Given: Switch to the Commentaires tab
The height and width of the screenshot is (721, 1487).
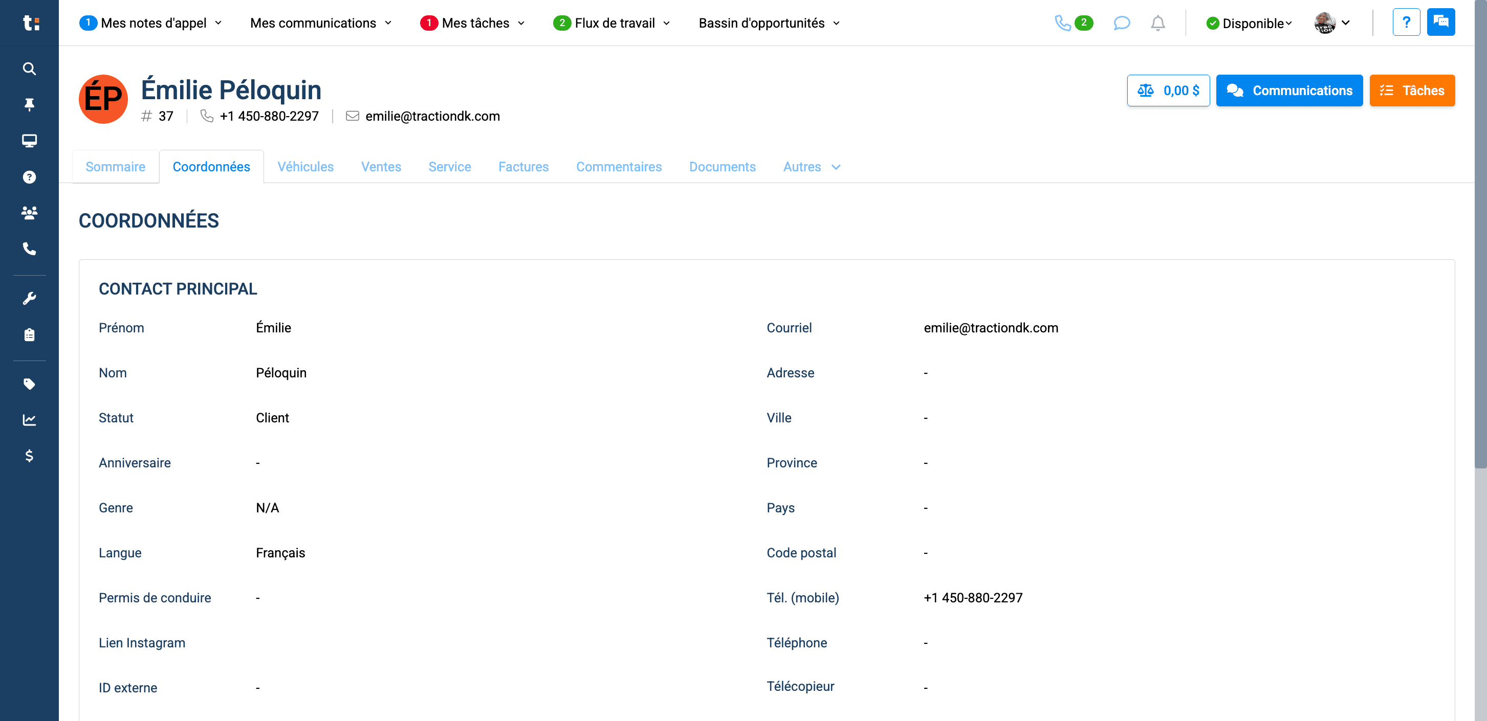Looking at the screenshot, I should tap(619, 167).
